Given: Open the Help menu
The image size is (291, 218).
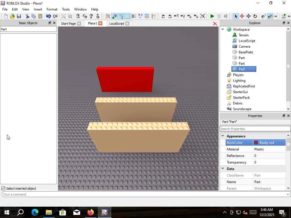Looking at the screenshot, I should pyautogui.click(x=95, y=9).
